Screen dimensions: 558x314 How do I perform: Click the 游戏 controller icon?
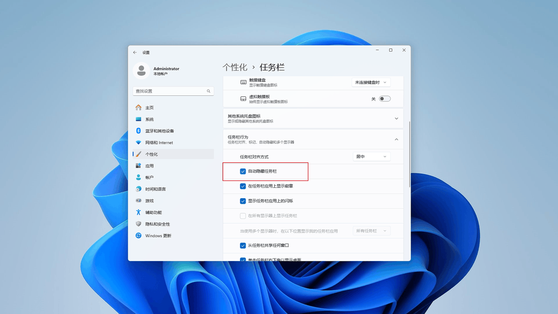[x=139, y=200]
